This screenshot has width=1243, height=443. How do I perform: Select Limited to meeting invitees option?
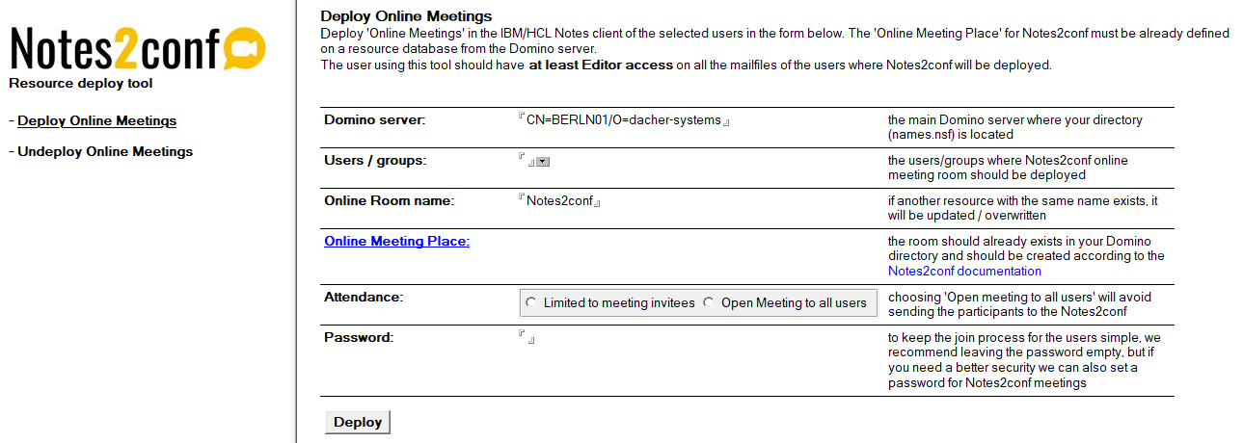532,302
